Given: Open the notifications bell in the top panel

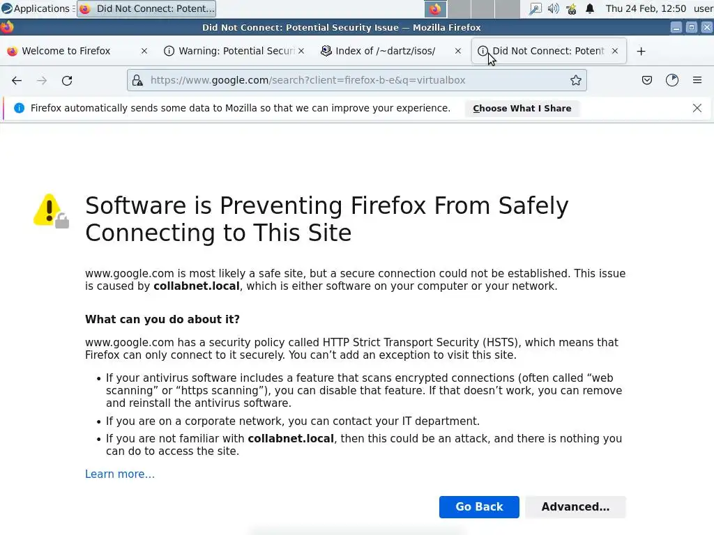Looking at the screenshot, I should click(x=590, y=8).
